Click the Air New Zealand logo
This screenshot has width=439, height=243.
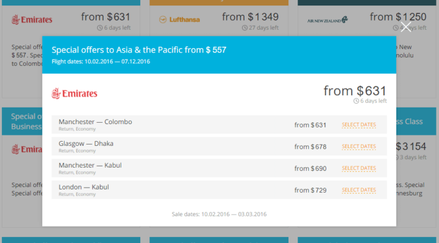click(327, 20)
